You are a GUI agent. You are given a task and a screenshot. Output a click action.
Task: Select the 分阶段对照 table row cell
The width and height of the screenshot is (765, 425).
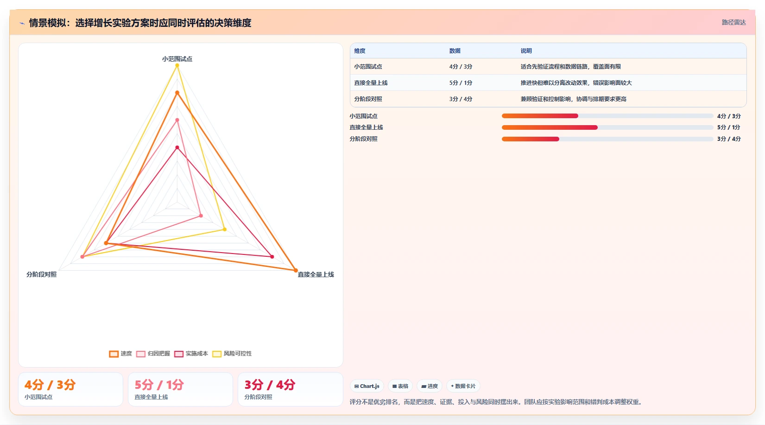pyautogui.click(x=368, y=99)
